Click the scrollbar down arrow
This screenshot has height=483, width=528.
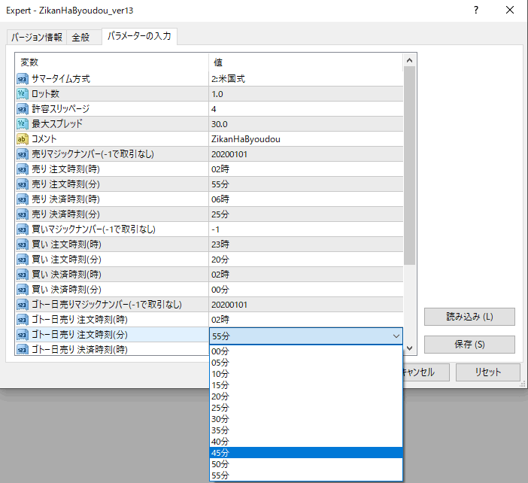(x=409, y=348)
